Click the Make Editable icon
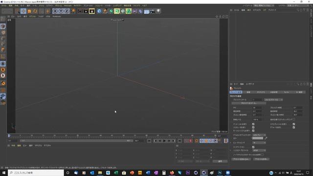Screen dimensions: 313x176 click(x=3, y=19)
